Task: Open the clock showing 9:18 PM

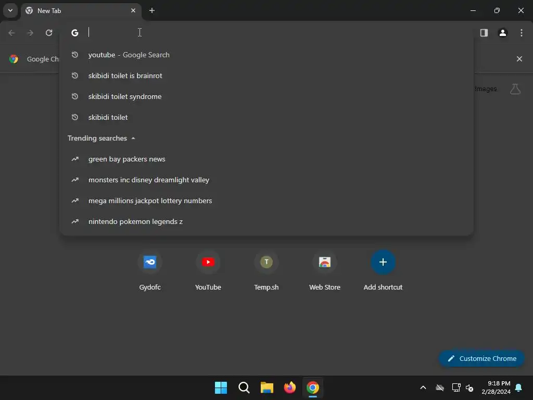Action: pyautogui.click(x=496, y=387)
